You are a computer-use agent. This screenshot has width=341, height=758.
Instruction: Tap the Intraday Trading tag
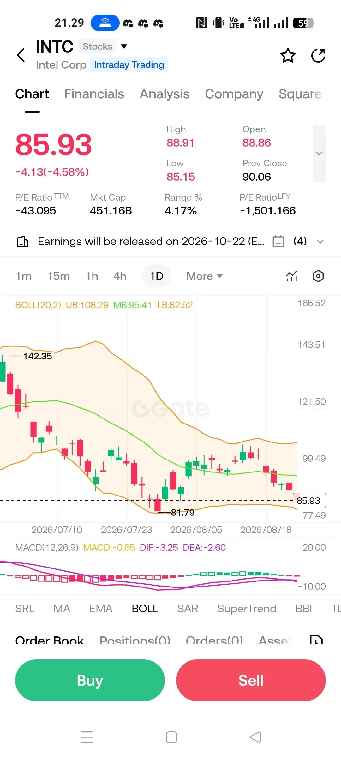[129, 65]
